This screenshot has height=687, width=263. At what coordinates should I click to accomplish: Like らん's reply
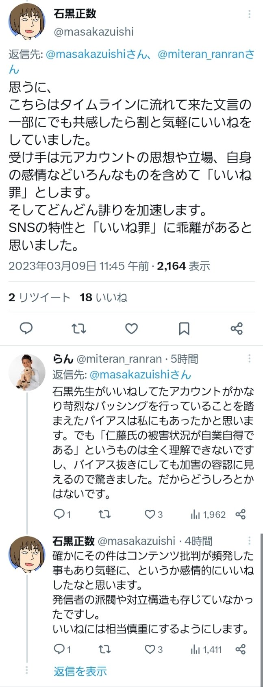click(x=150, y=514)
